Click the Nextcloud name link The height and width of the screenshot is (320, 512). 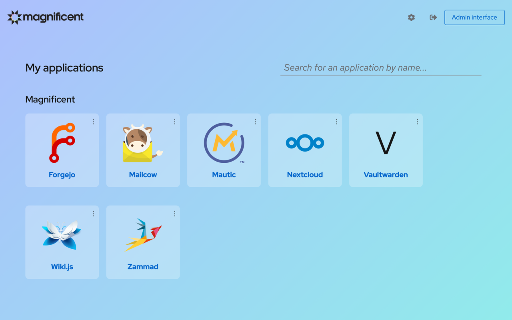pos(305,175)
